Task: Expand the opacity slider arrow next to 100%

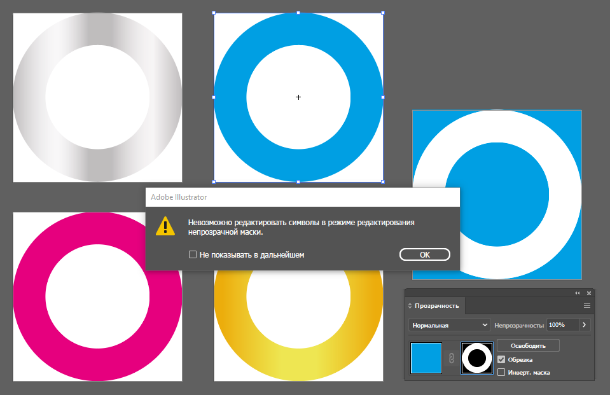Action: coord(585,325)
